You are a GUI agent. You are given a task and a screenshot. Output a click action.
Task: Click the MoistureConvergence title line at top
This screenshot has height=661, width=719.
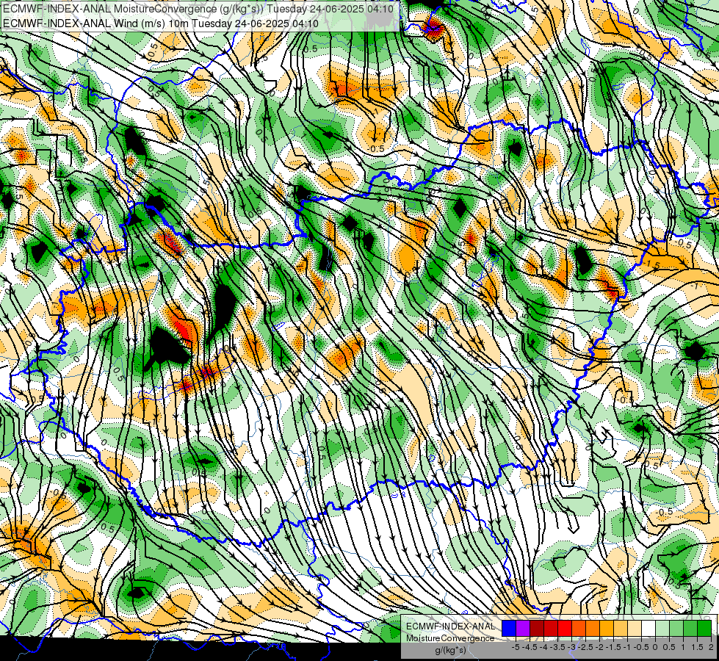pyautogui.click(x=198, y=9)
